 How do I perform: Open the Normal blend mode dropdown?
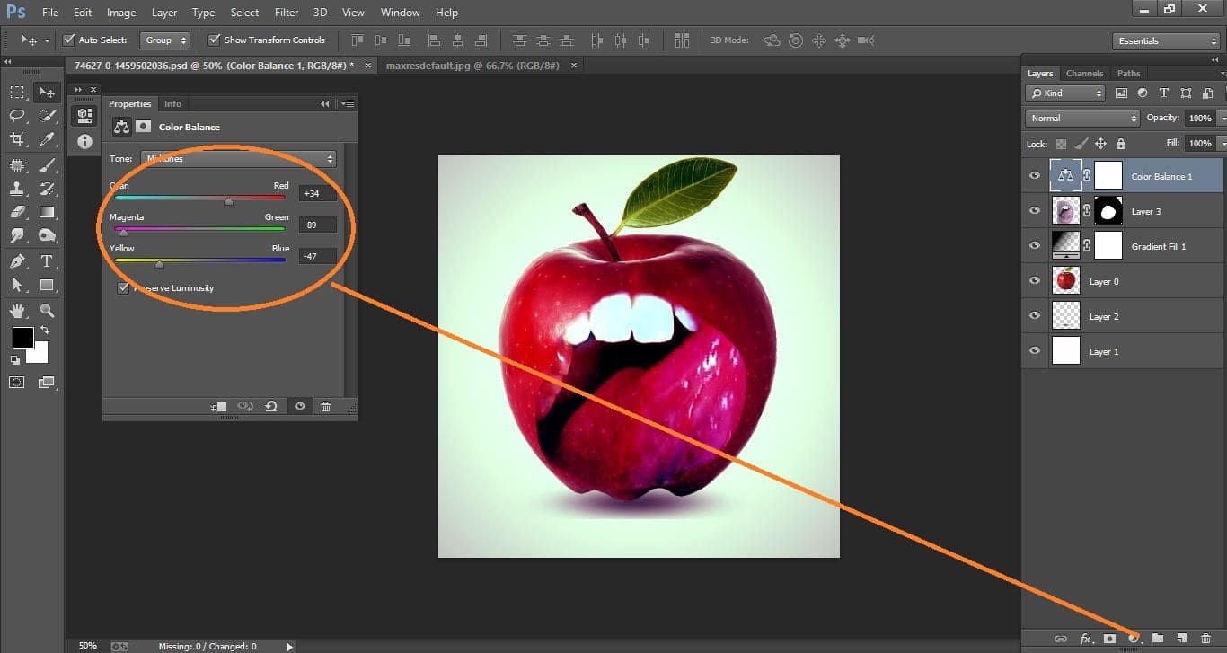coord(1081,118)
